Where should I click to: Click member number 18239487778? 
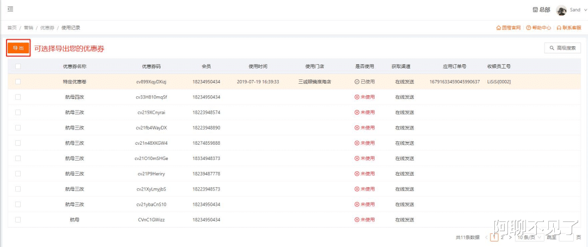[x=206, y=174]
